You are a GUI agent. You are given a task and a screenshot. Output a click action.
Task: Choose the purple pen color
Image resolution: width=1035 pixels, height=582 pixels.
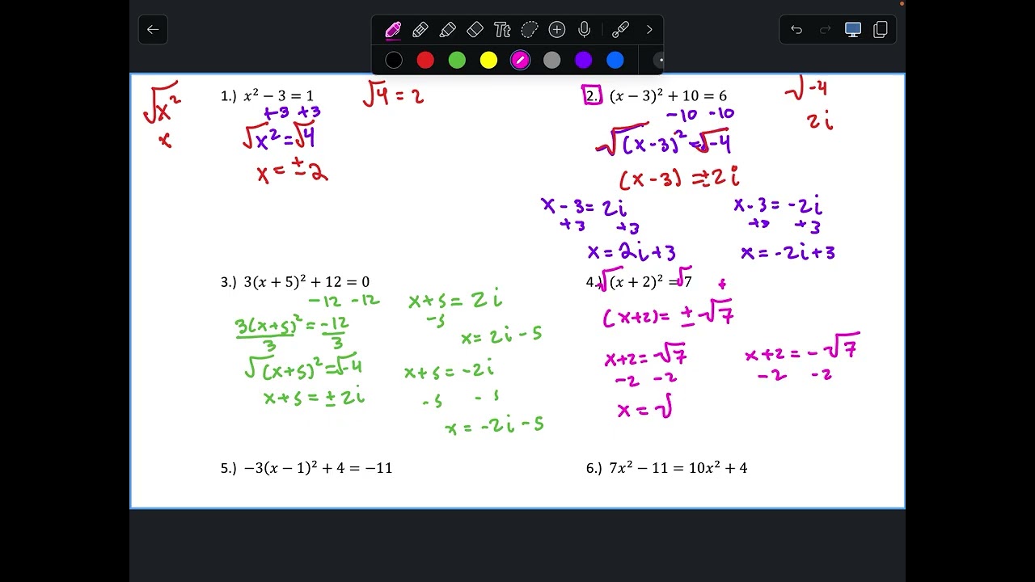point(583,61)
